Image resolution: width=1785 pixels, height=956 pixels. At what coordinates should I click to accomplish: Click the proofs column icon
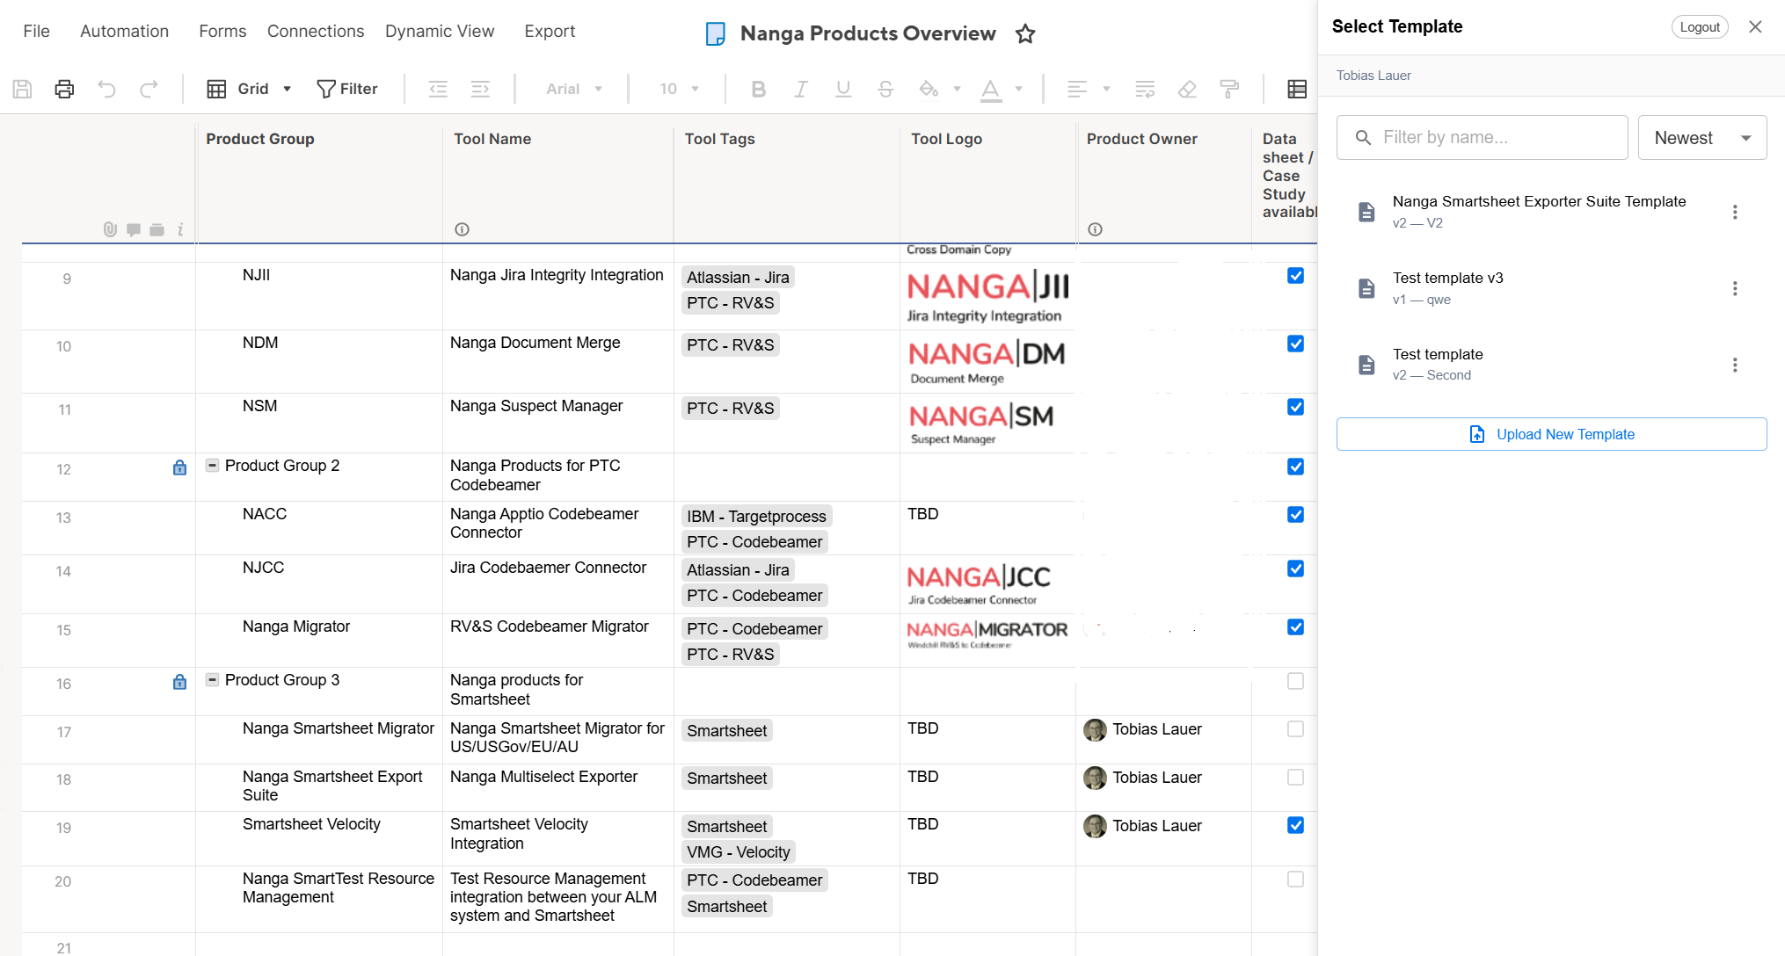pos(157,229)
